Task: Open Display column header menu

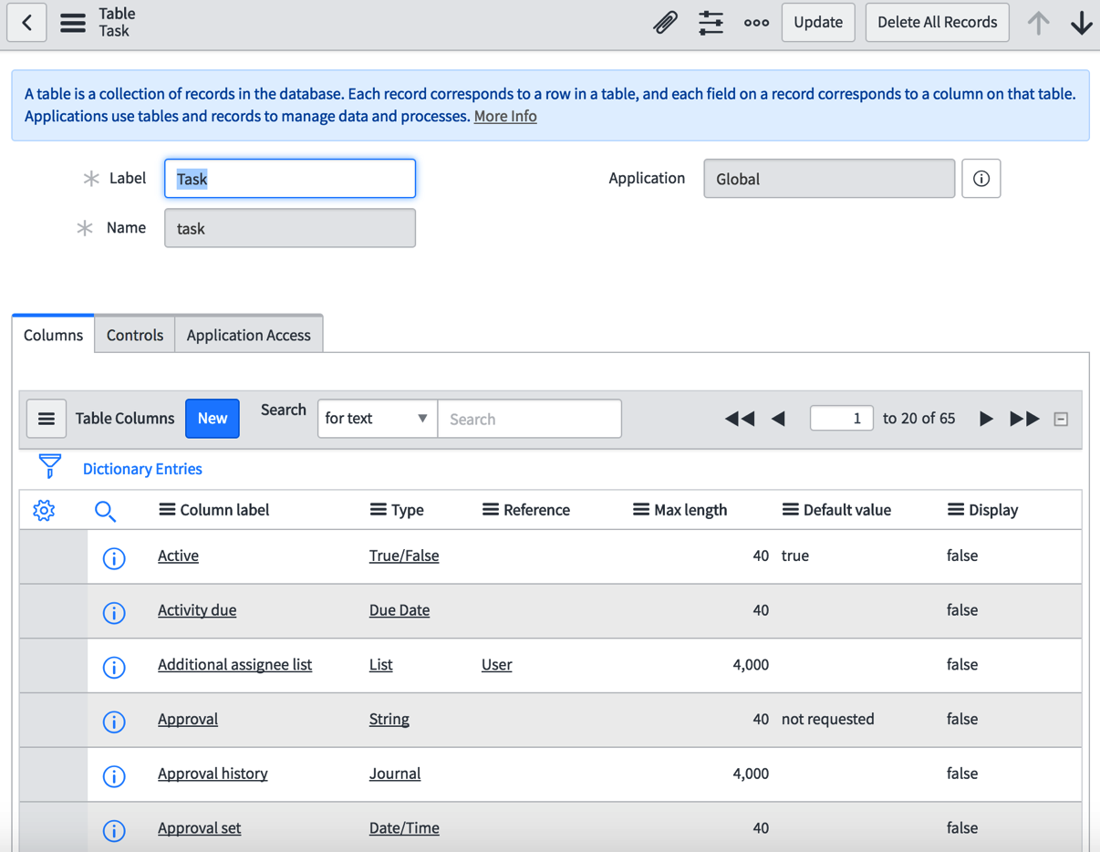Action: tap(956, 509)
